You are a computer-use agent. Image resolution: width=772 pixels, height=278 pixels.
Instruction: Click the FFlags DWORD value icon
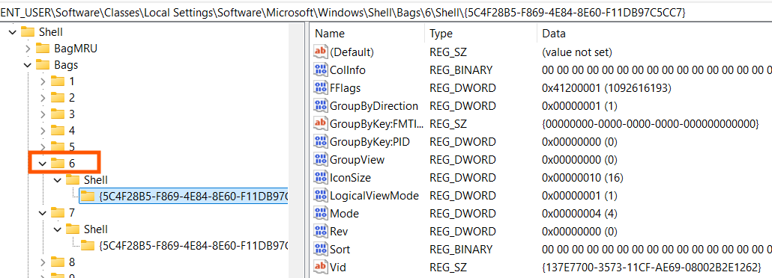(x=321, y=88)
